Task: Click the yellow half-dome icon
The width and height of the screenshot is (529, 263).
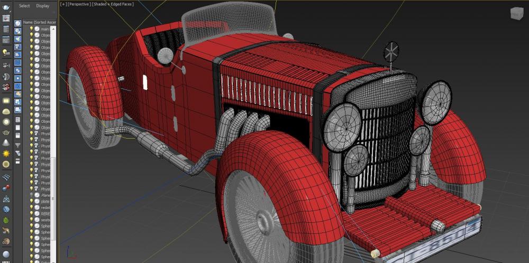Action: 6,112
